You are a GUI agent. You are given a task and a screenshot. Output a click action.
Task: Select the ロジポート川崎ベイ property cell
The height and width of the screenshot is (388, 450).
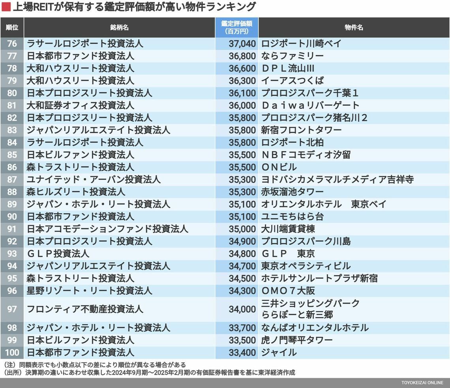301,44
